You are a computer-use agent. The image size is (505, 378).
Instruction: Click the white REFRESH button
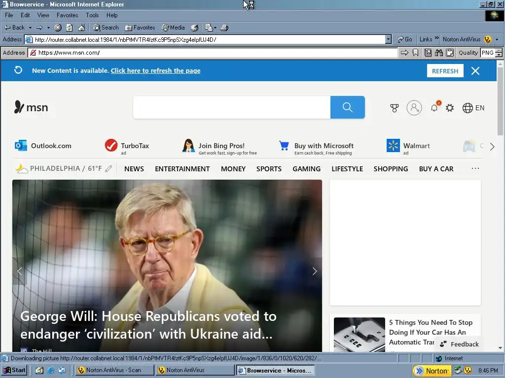click(x=445, y=71)
